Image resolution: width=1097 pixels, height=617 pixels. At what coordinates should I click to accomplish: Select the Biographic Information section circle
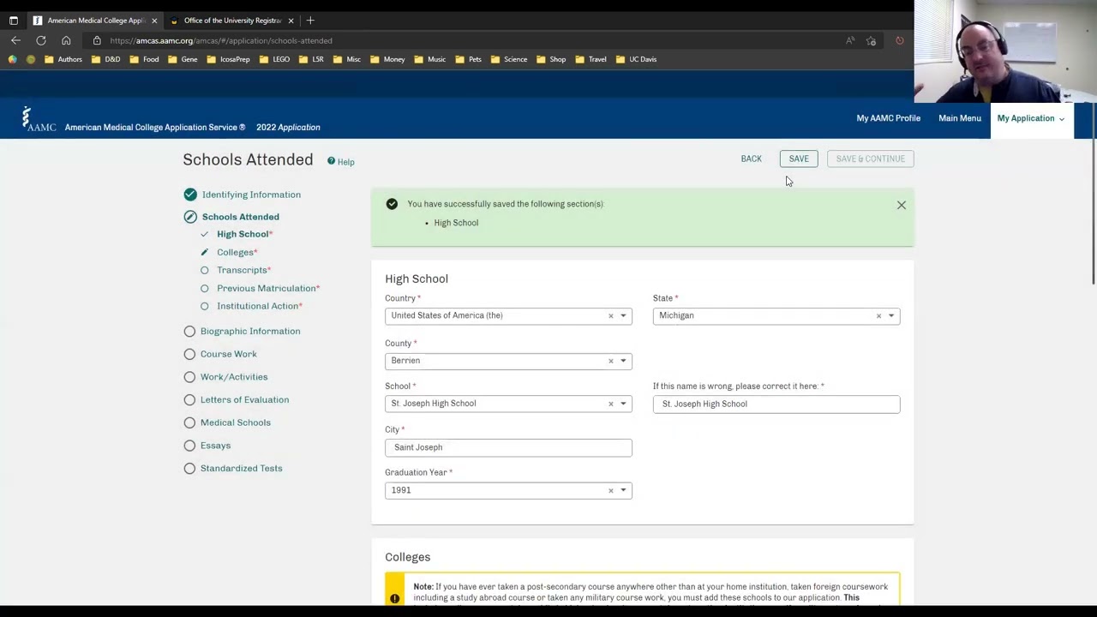[189, 331]
